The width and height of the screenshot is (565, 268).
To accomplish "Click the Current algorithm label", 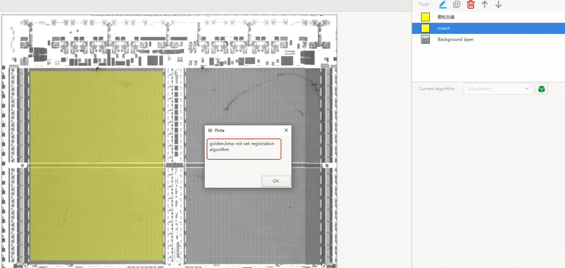I will (437, 89).
